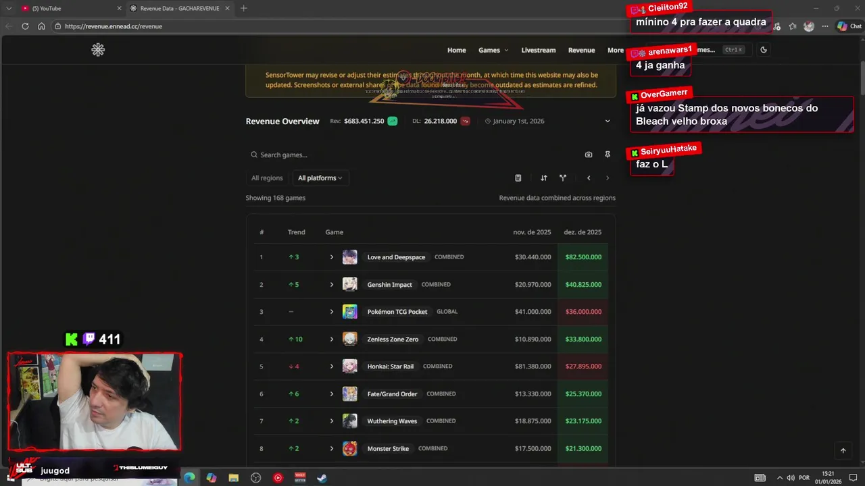Open File Explorer from the taskbar
865x486 pixels.
234,478
